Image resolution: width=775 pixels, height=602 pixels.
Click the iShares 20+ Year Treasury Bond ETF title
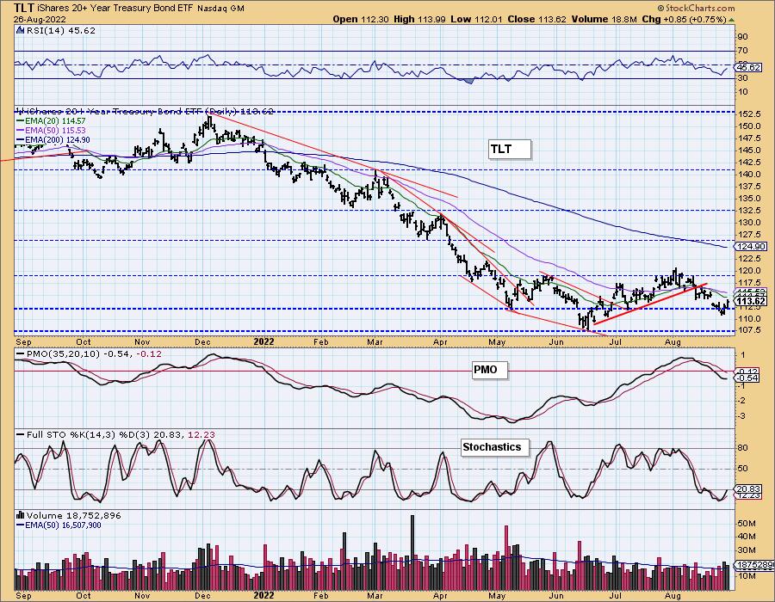click(x=115, y=9)
